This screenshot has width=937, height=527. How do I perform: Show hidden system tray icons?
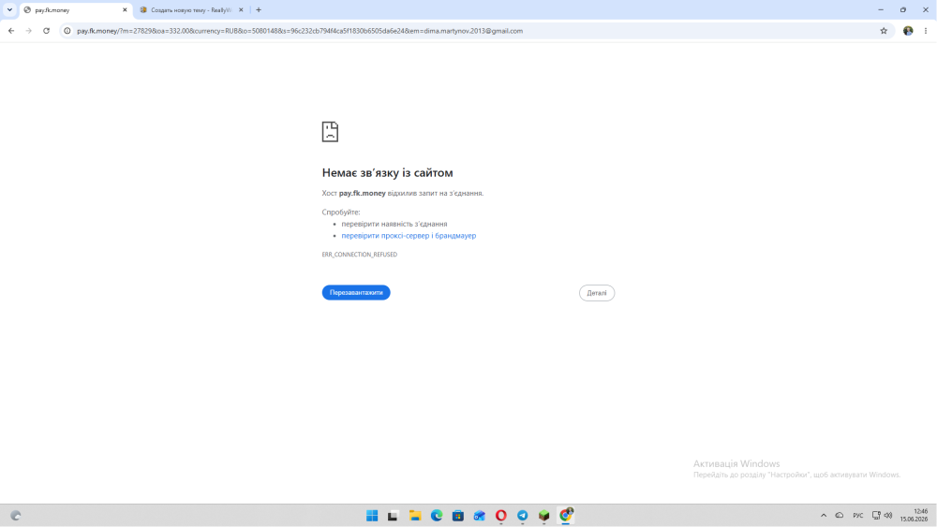coord(824,515)
